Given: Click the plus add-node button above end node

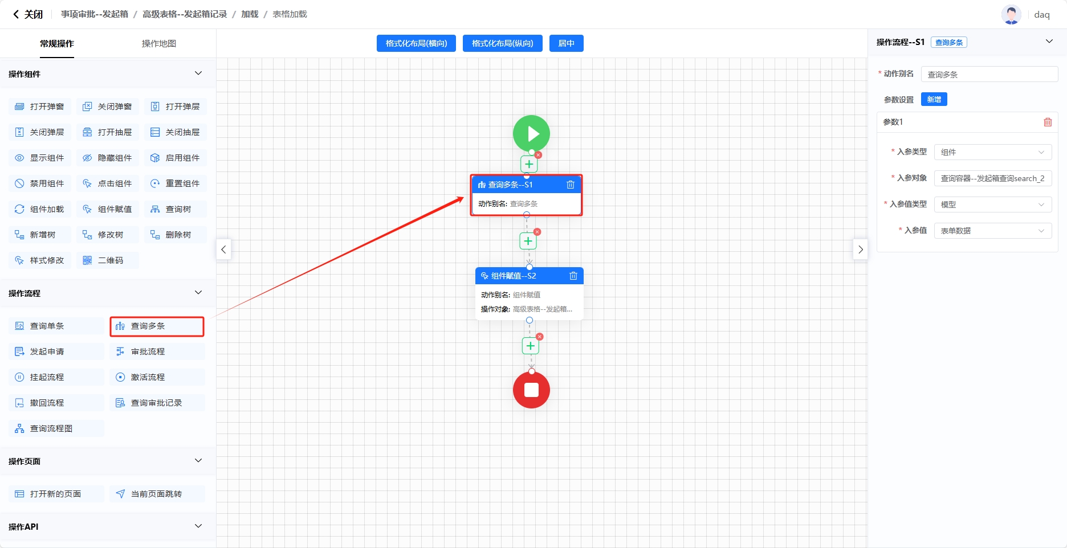Looking at the screenshot, I should coord(530,346).
